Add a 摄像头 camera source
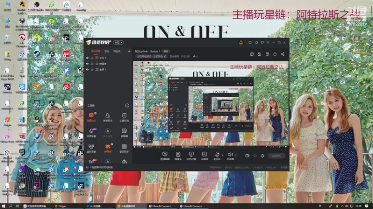 coord(178,156)
